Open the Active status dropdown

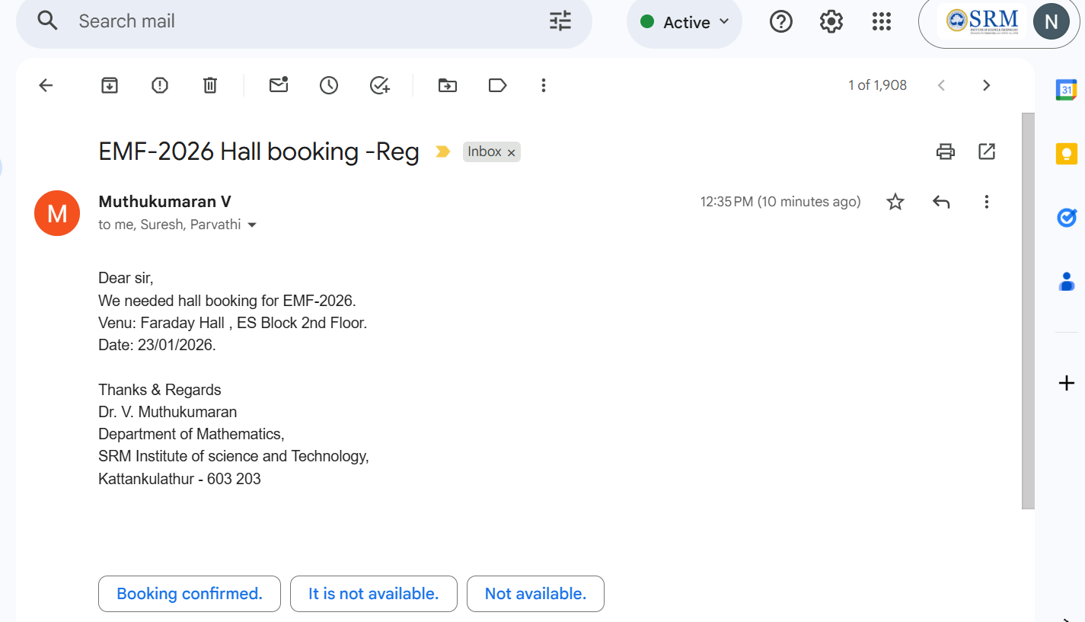tap(685, 22)
